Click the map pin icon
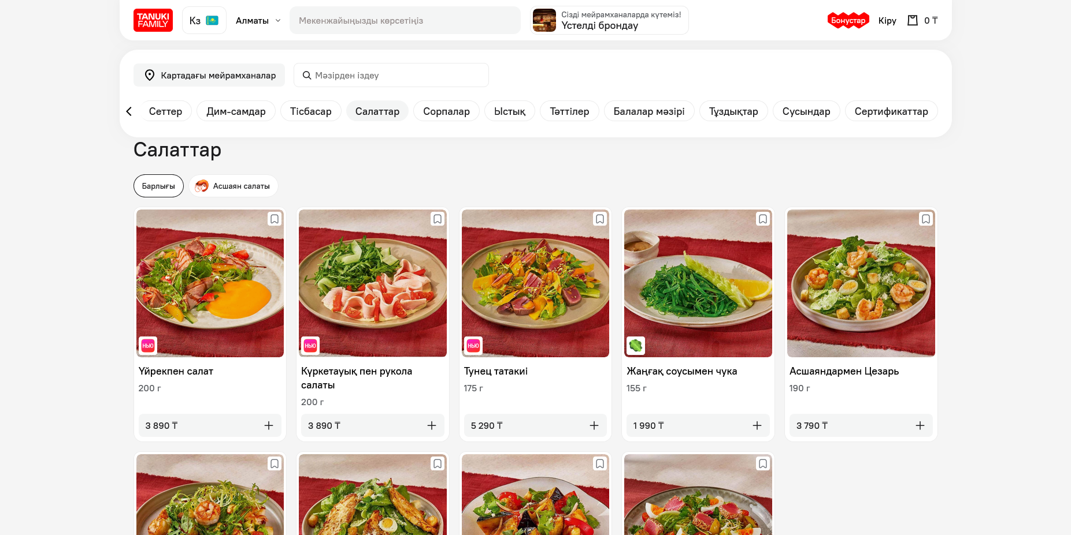This screenshot has height=535, width=1071. click(x=150, y=75)
